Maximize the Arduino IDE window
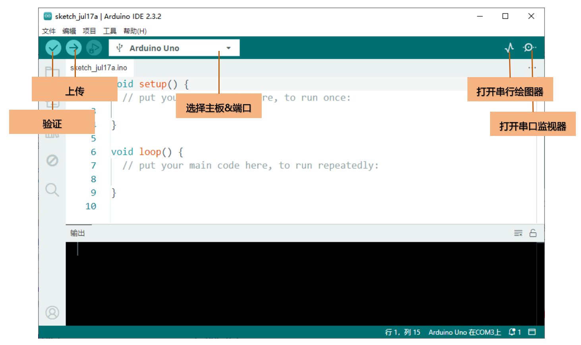This screenshot has height=345, width=581. pyautogui.click(x=505, y=16)
